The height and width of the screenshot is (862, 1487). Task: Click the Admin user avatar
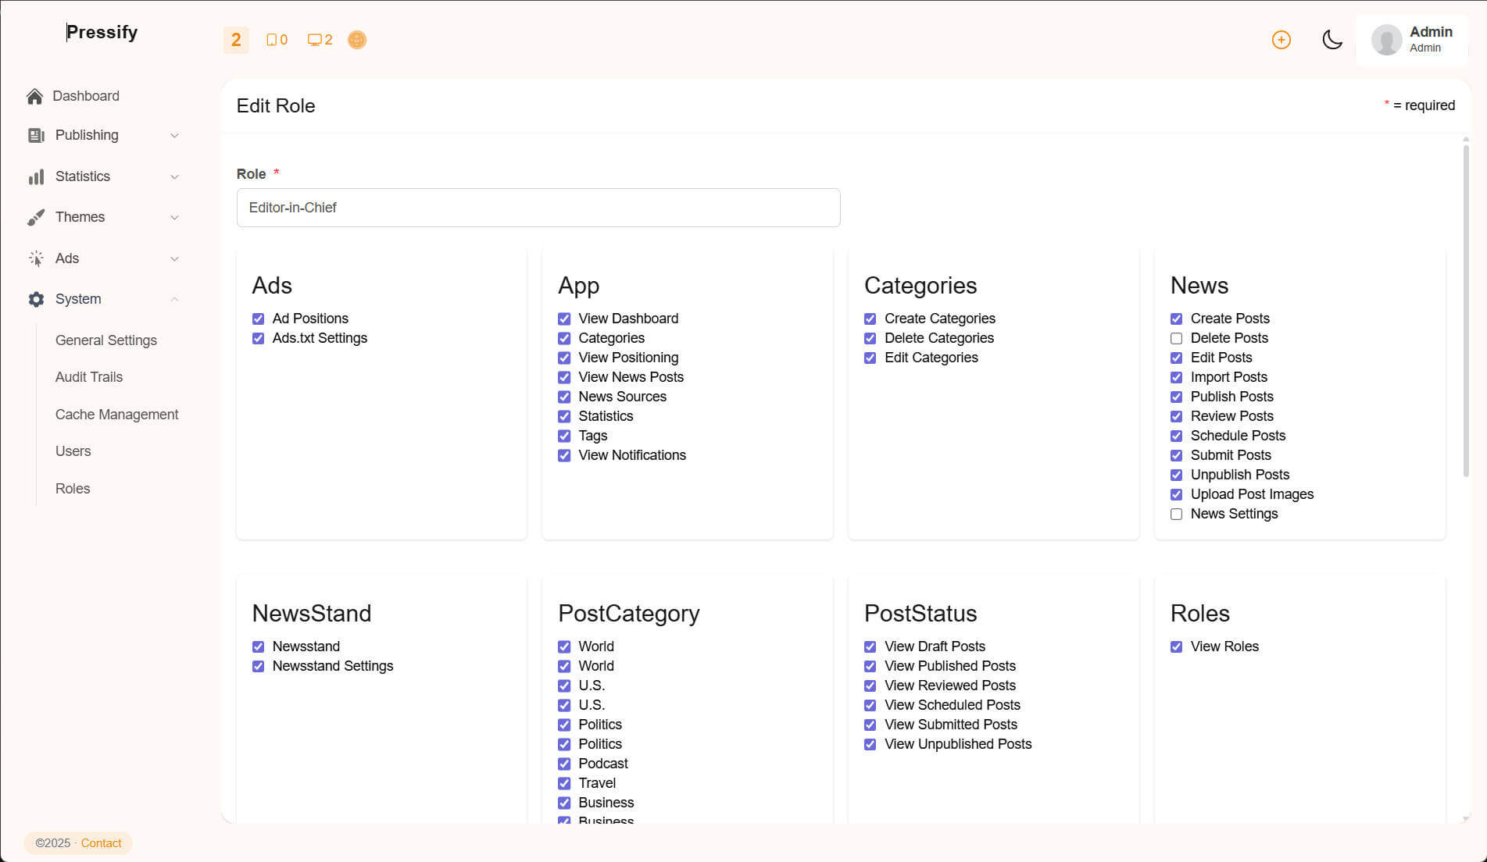tap(1386, 40)
